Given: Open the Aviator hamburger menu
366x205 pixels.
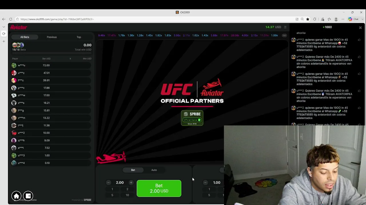Looking at the screenshot, I should tap(285, 27).
